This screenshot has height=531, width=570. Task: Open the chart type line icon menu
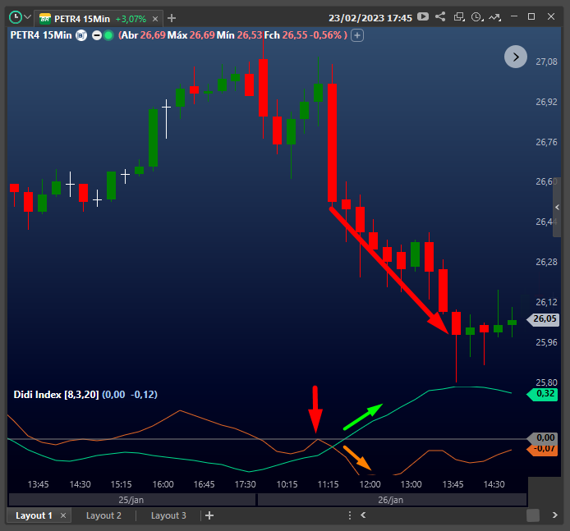pos(494,17)
